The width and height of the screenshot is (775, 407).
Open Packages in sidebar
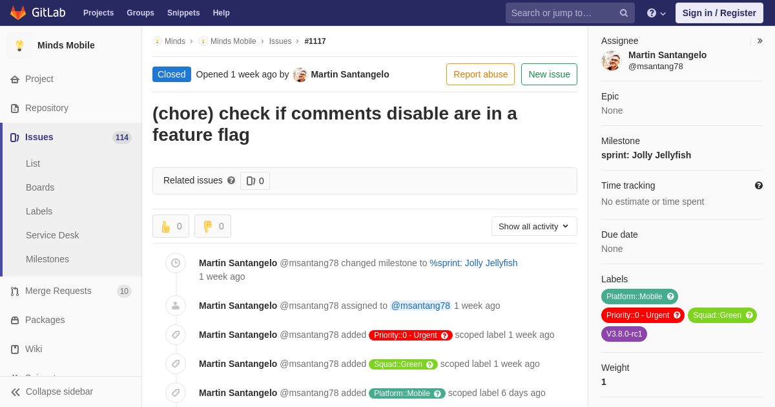coord(71,320)
